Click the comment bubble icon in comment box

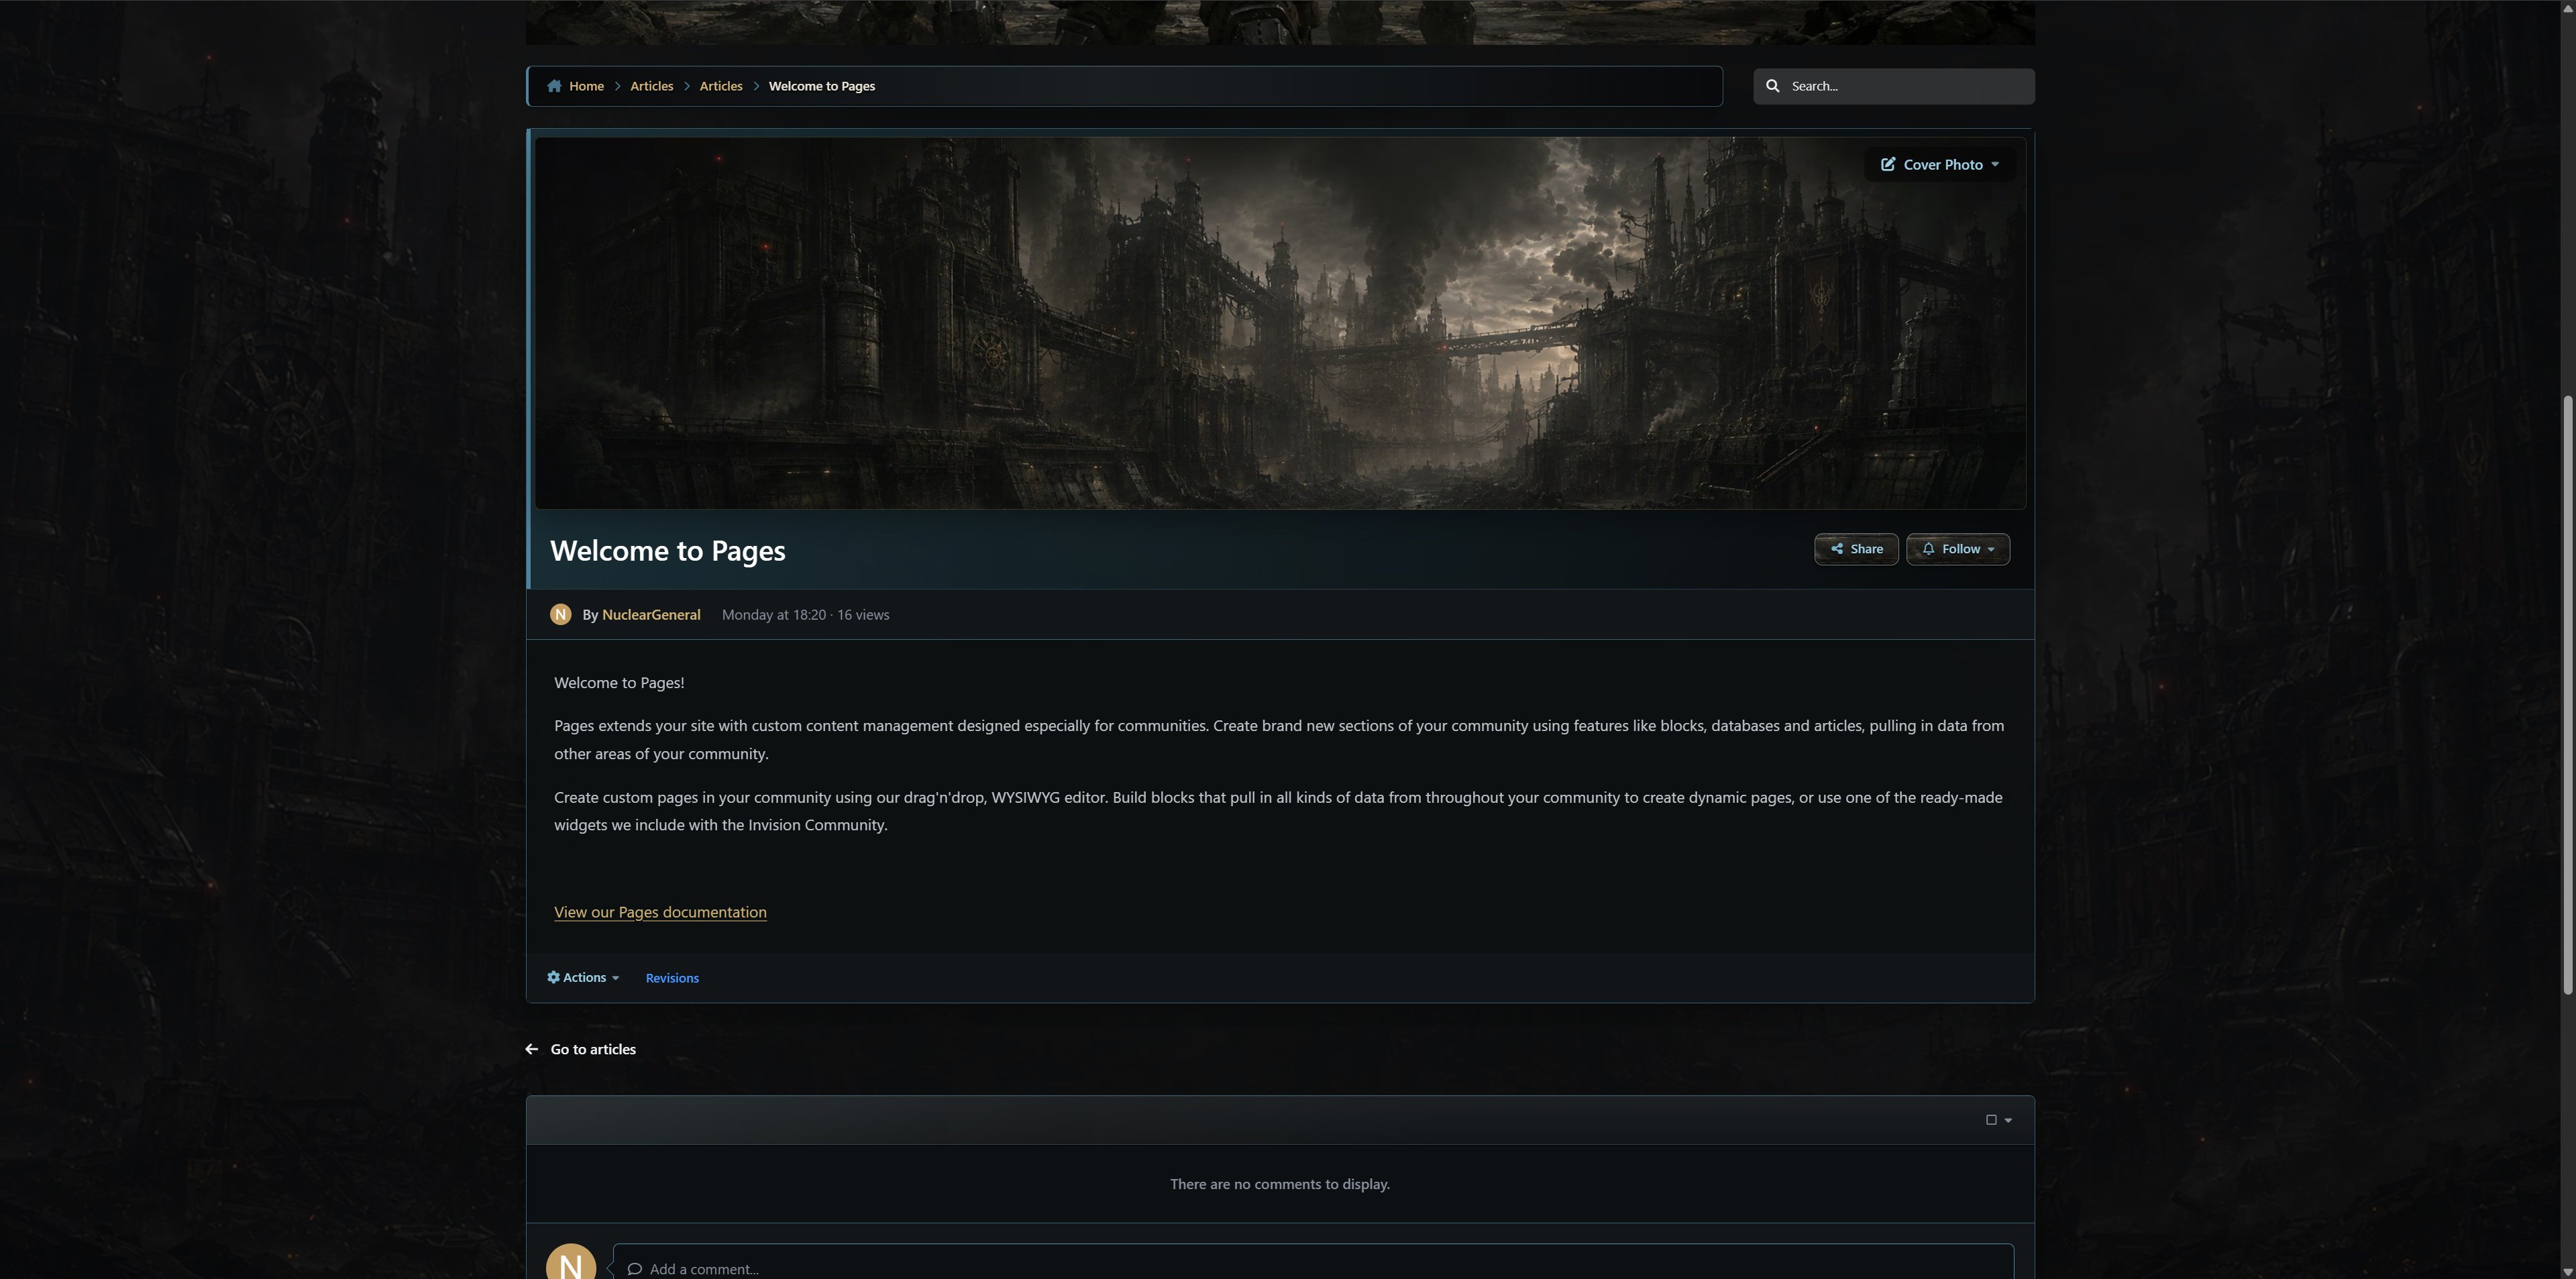(x=634, y=1269)
